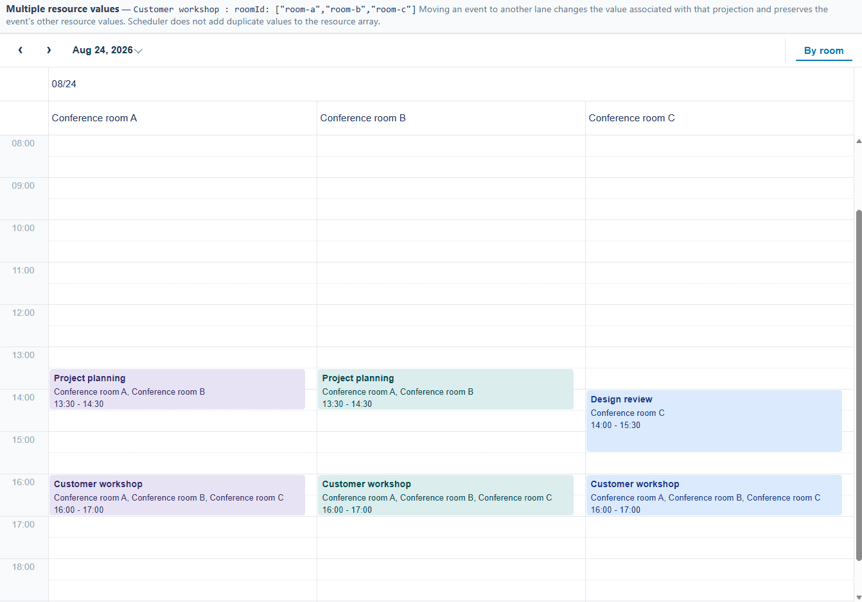Select Customer workshop in Conference room C
Viewport: 862px width, 602px height.
714,495
